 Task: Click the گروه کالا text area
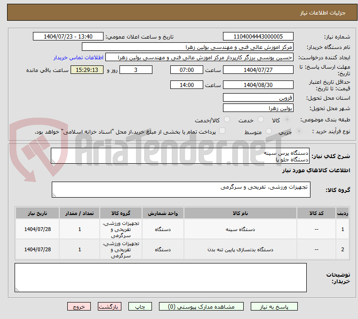181,190
